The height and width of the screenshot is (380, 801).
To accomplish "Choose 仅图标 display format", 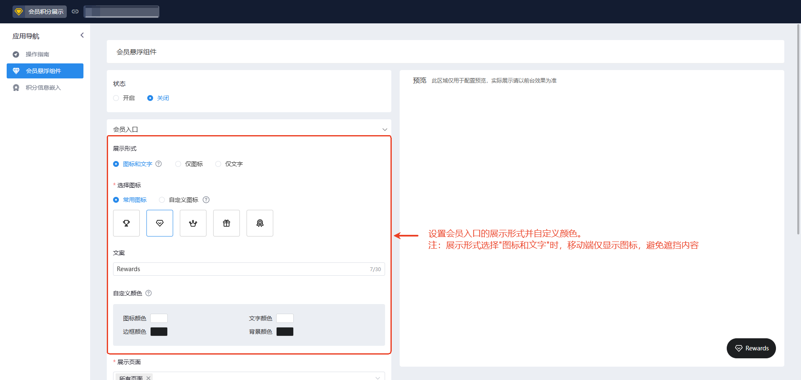I will click(178, 164).
